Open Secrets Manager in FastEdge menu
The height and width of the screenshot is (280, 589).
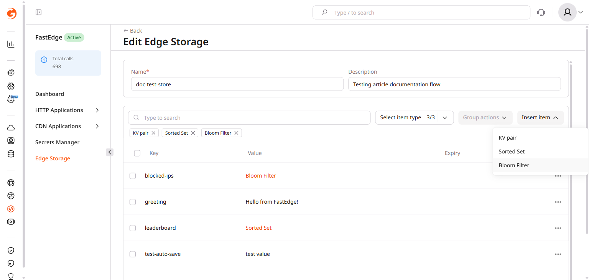pyautogui.click(x=58, y=142)
